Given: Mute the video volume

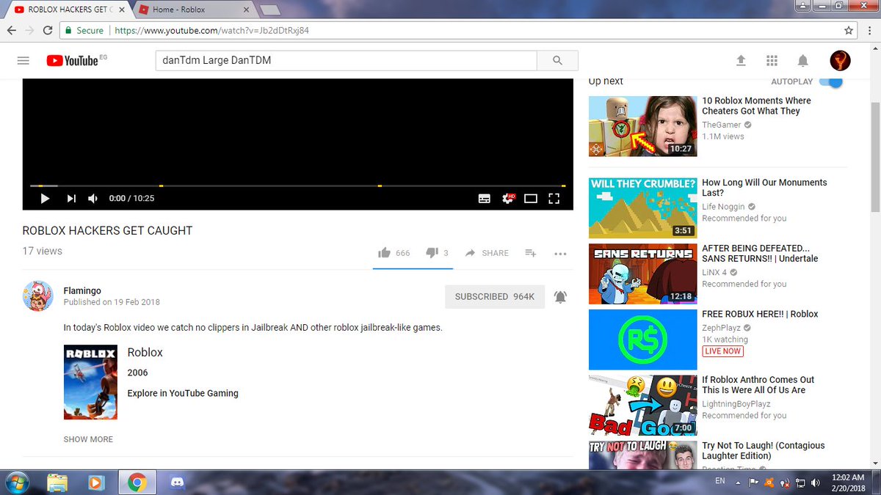Looking at the screenshot, I should [x=93, y=198].
